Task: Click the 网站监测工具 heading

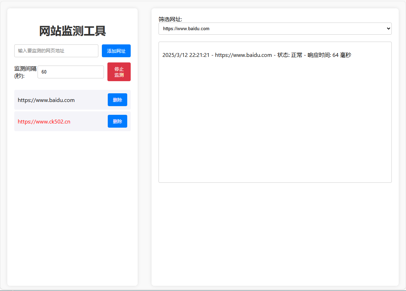Action: click(73, 31)
